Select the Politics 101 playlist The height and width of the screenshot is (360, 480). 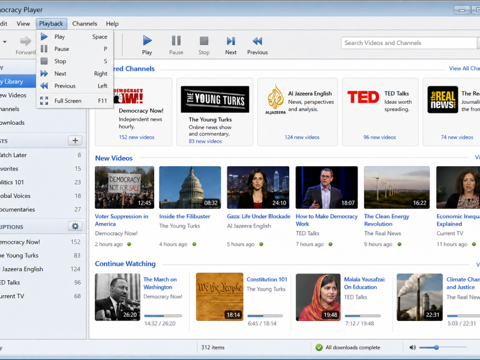43,182
